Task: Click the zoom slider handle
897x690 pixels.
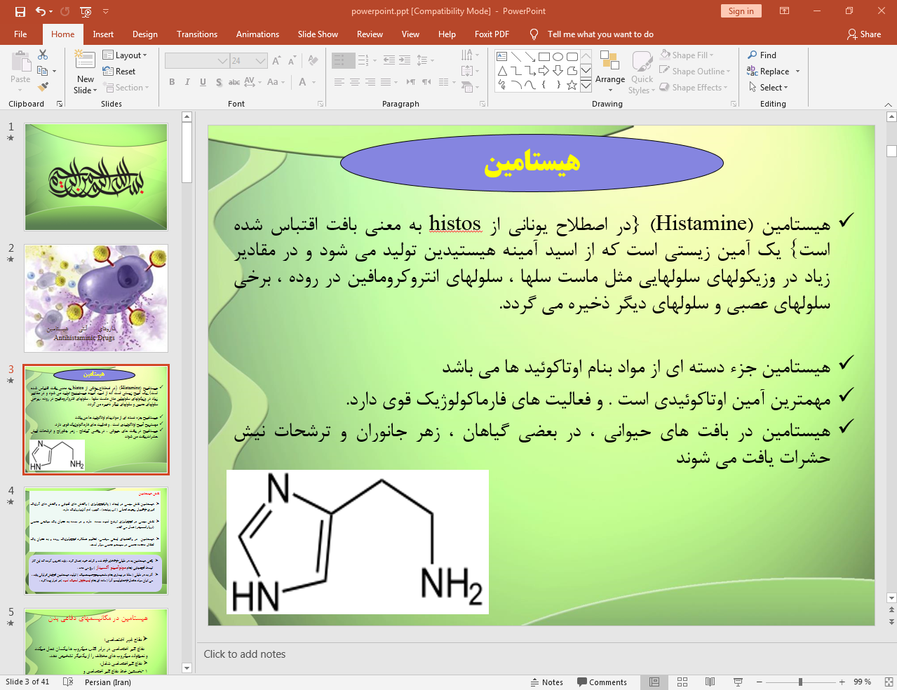Action: pos(800,682)
